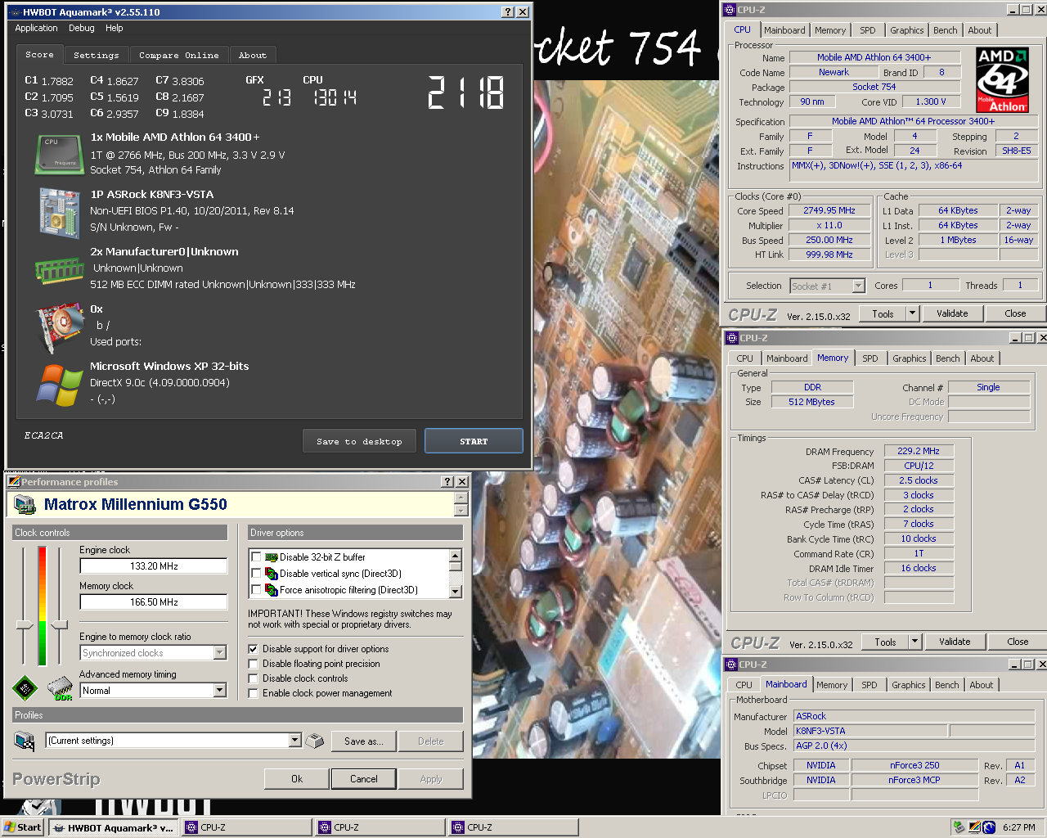Click the green RAM module icon
This screenshot has width=1047, height=838.
click(59, 270)
